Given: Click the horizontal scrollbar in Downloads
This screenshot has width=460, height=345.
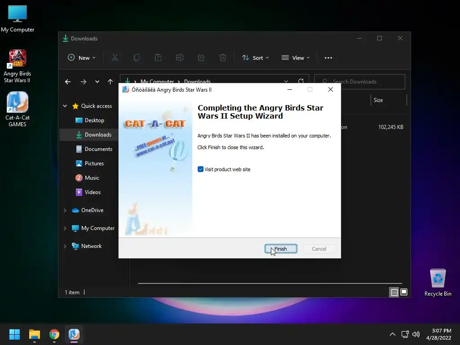Looking at the screenshot, I should pyautogui.click(x=270, y=283).
